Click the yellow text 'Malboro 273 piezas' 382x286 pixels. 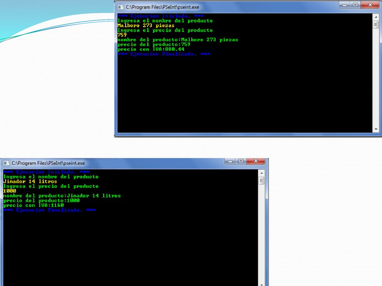pos(146,25)
